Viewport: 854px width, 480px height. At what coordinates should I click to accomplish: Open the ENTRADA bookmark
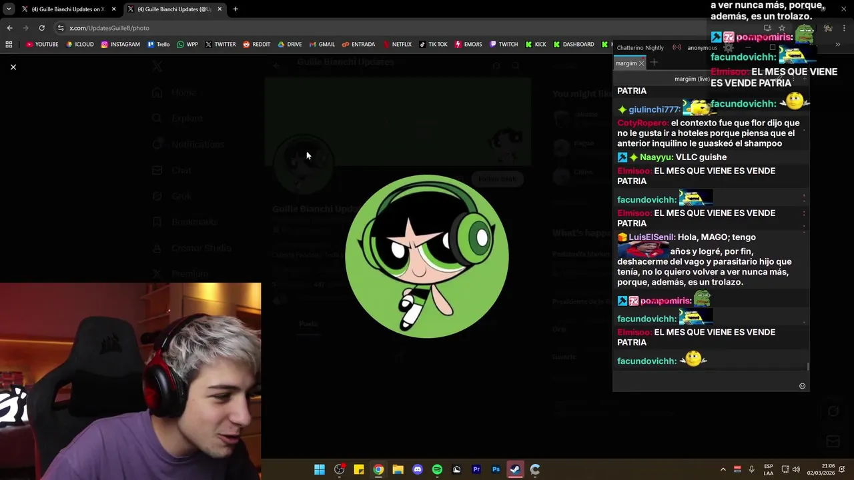(x=358, y=45)
